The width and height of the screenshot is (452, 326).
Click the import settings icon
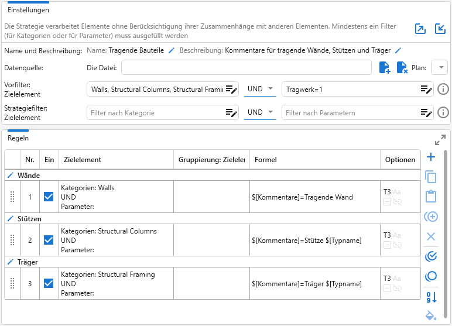(440, 29)
